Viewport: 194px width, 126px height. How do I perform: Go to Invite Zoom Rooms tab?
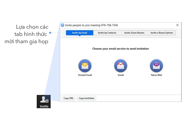pyautogui.click(x=134, y=33)
